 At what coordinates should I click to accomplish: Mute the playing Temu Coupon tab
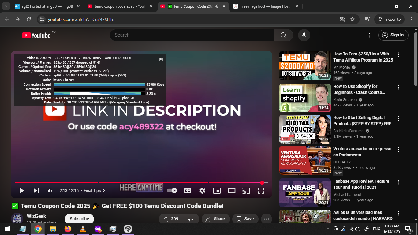[x=217, y=6]
